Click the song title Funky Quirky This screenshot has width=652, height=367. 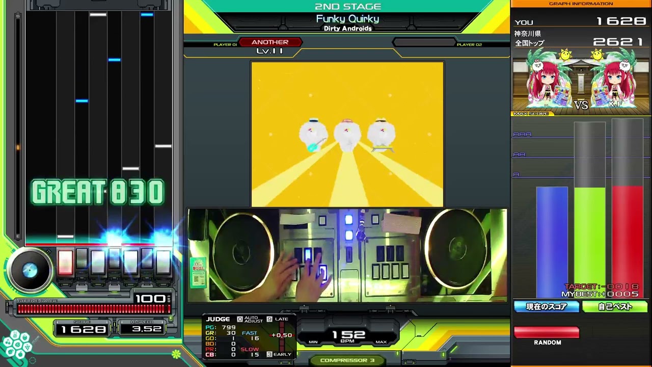tap(347, 19)
